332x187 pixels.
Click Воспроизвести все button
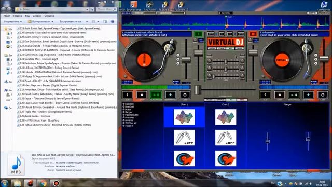71,22
